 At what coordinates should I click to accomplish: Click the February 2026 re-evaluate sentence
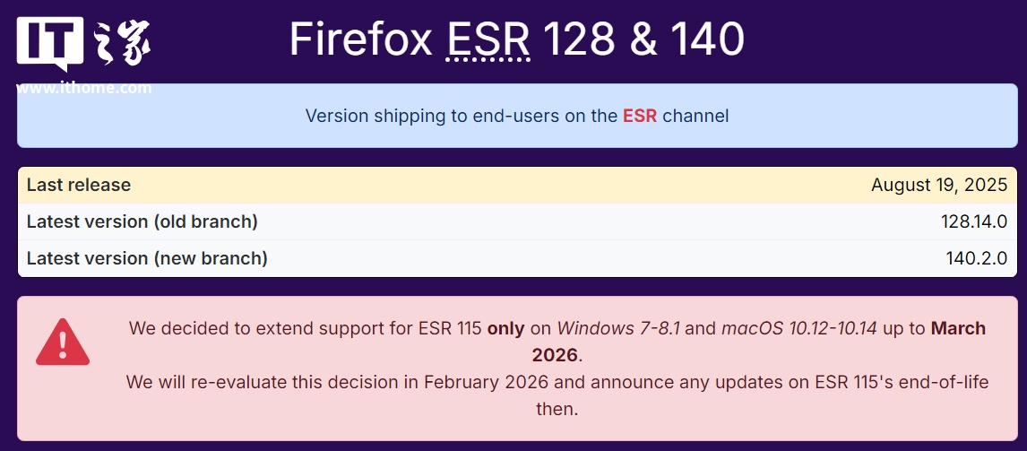(557, 395)
